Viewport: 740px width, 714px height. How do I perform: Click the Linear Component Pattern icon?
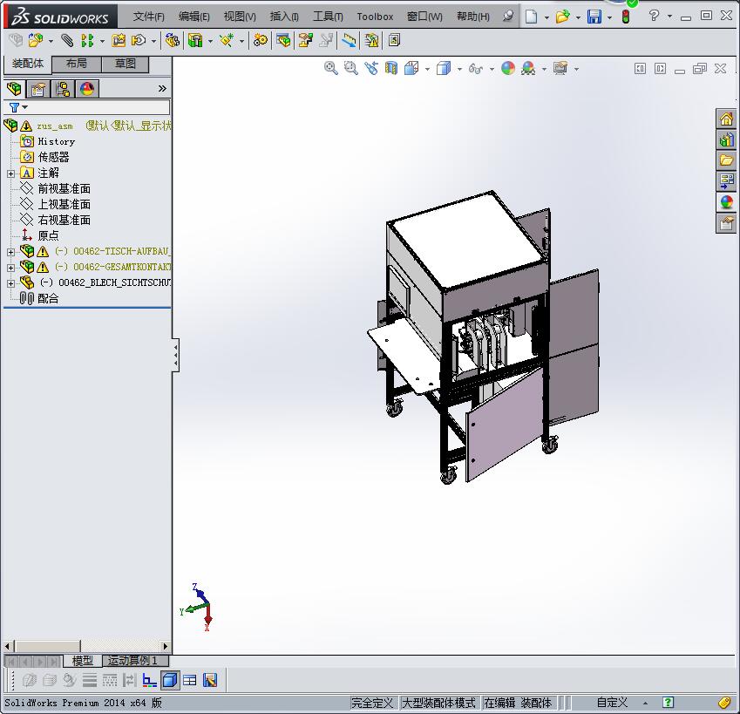pyautogui.click(x=87, y=41)
